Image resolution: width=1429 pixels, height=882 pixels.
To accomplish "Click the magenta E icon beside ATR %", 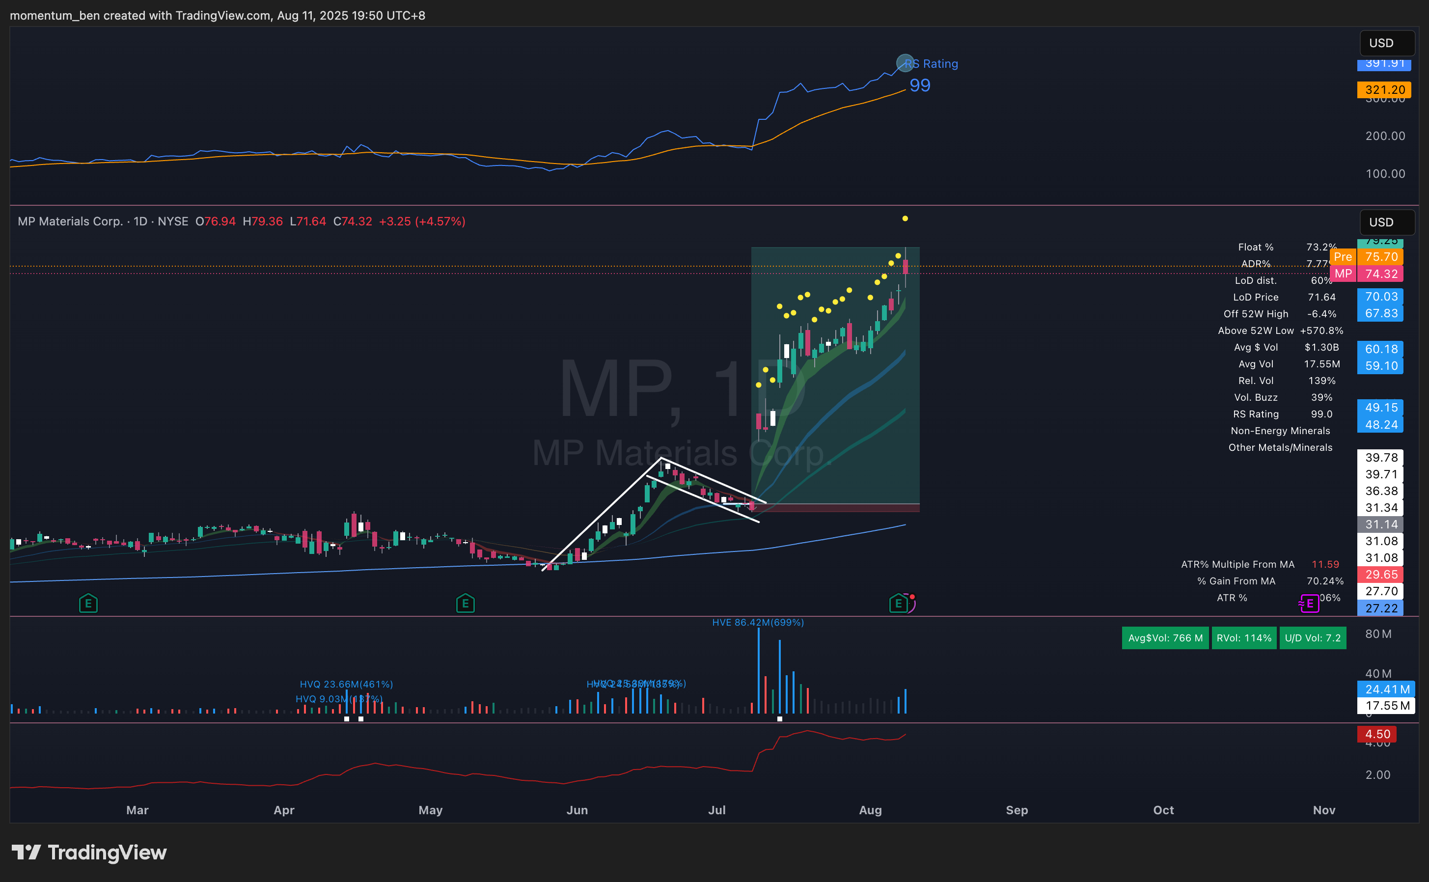I will [x=1310, y=603].
